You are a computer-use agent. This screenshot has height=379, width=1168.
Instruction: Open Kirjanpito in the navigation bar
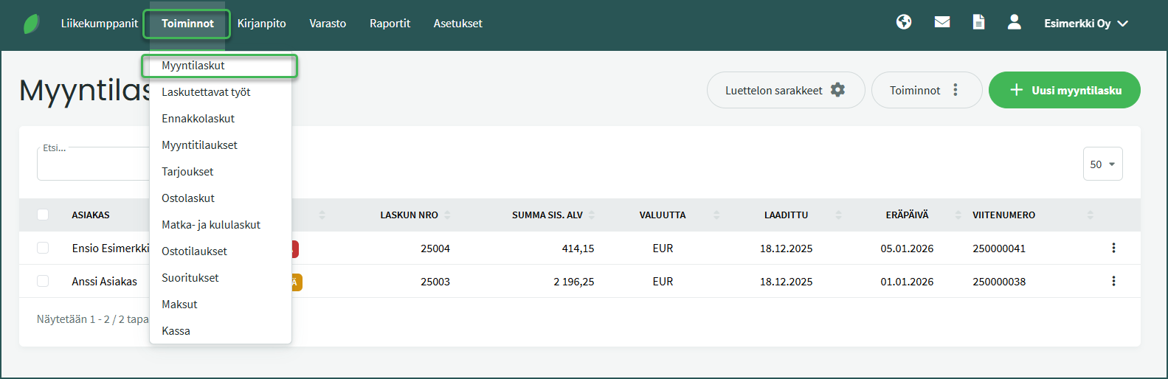[x=261, y=24]
